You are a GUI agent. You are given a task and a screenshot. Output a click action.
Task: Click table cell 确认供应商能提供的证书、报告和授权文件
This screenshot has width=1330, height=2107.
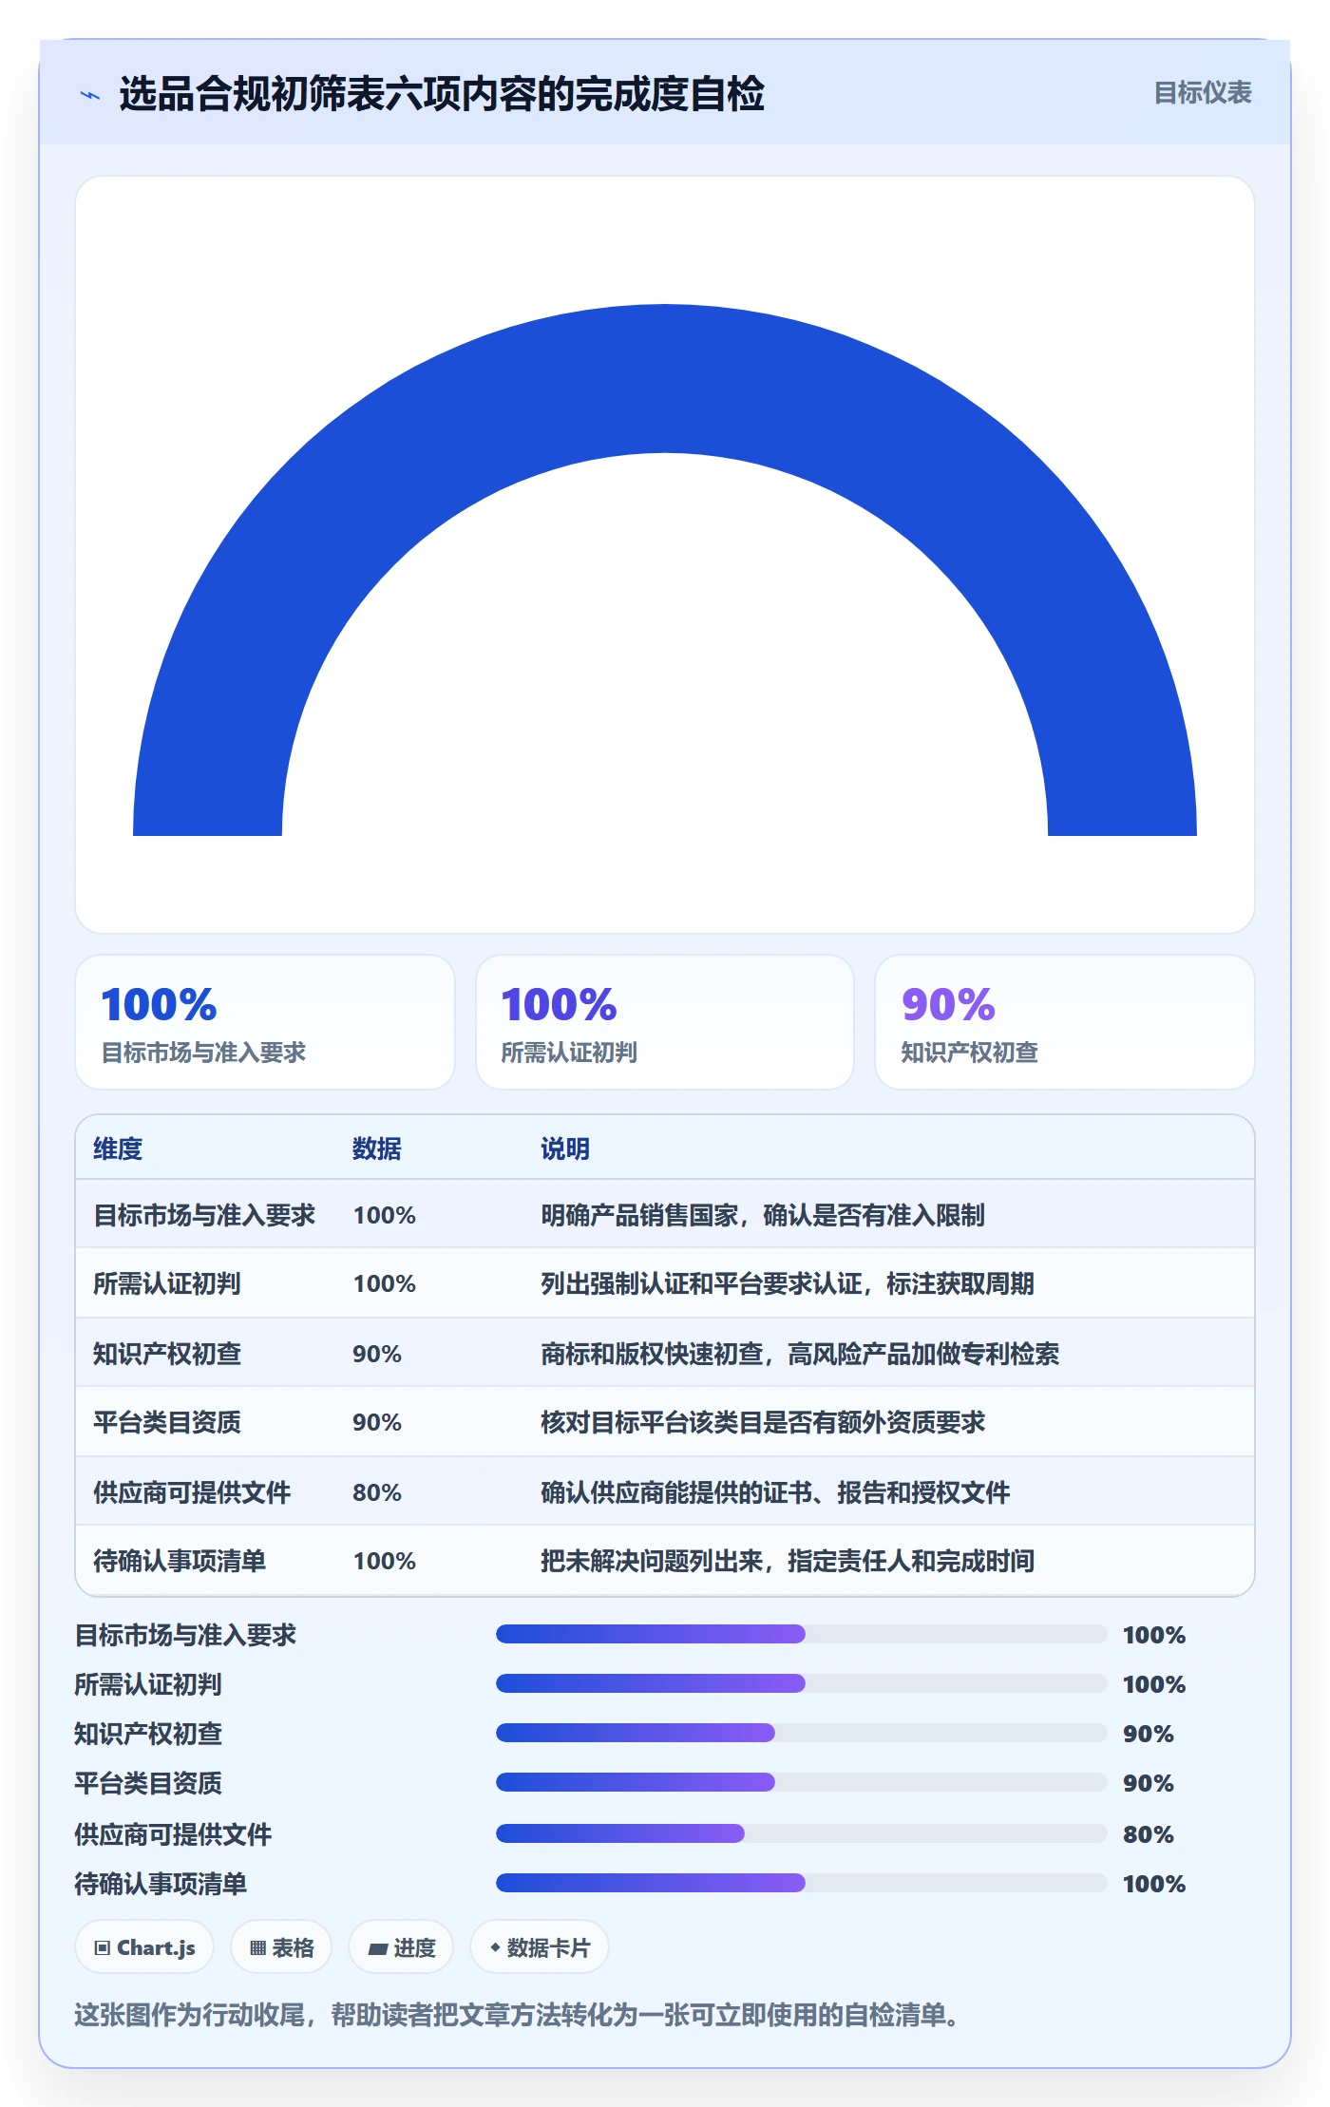click(775, 1492)
